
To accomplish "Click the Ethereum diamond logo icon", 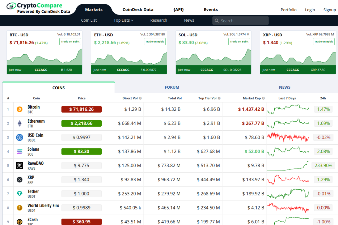I will tap(20, 123).
